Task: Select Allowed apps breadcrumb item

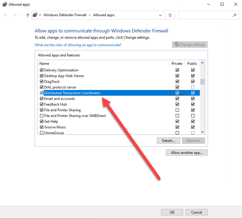Action: [x=104, y=15]
